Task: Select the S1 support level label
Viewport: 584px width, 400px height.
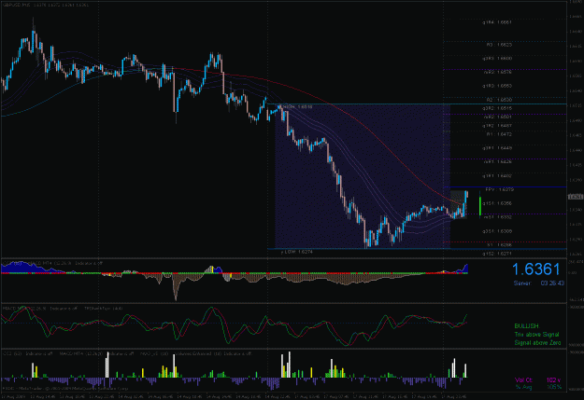Action: click(x=500, y=245)
